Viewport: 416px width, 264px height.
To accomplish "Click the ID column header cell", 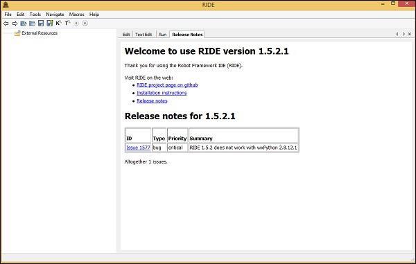I will click(138, 136).
